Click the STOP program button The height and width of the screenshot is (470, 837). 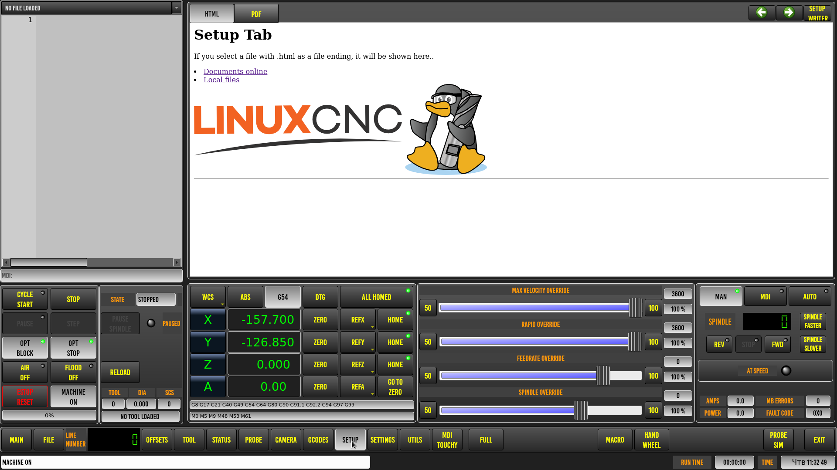[x=73, y=299]
